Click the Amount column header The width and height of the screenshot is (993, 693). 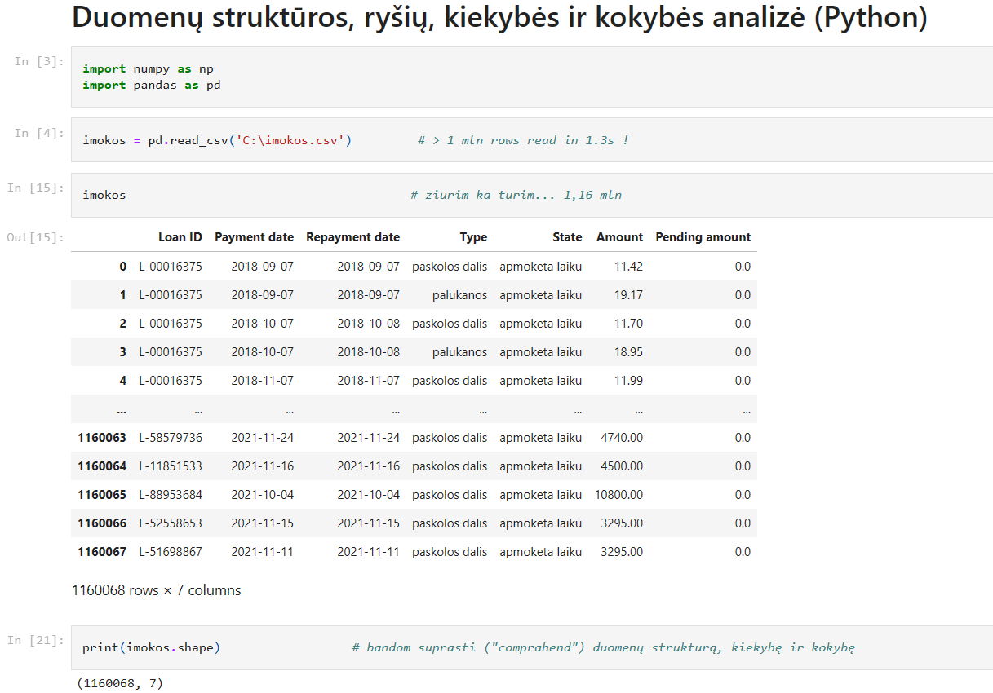(x=619, y=237)
